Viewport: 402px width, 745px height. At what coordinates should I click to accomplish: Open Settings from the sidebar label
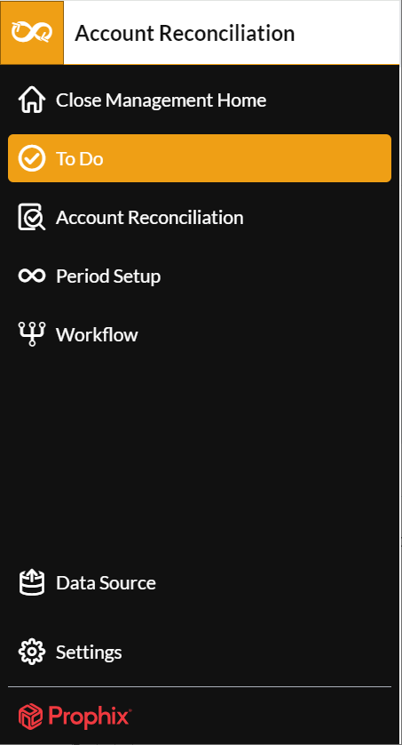[89, 653]
